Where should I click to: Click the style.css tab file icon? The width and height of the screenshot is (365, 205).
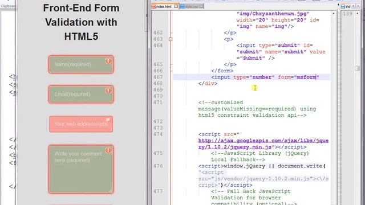click(182, 6)
